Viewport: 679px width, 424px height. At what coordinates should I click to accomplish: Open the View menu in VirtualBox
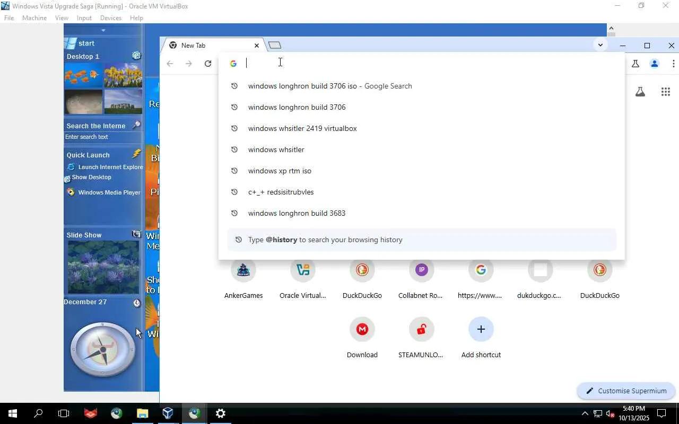pos(62,17)
